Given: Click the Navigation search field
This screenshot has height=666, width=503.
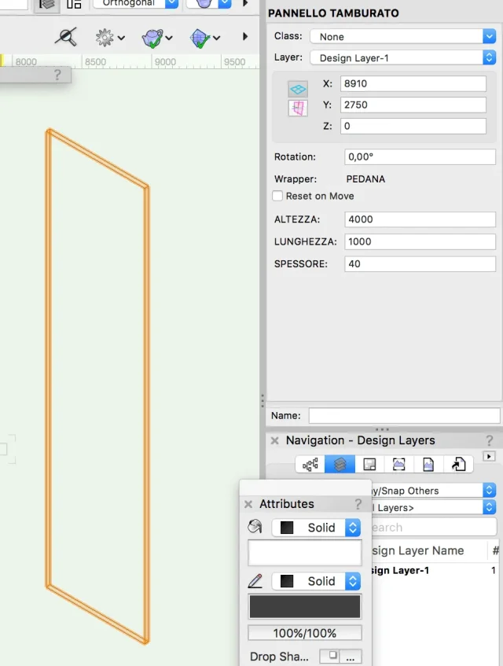Looking at the screenshot, I should point(434,527).
